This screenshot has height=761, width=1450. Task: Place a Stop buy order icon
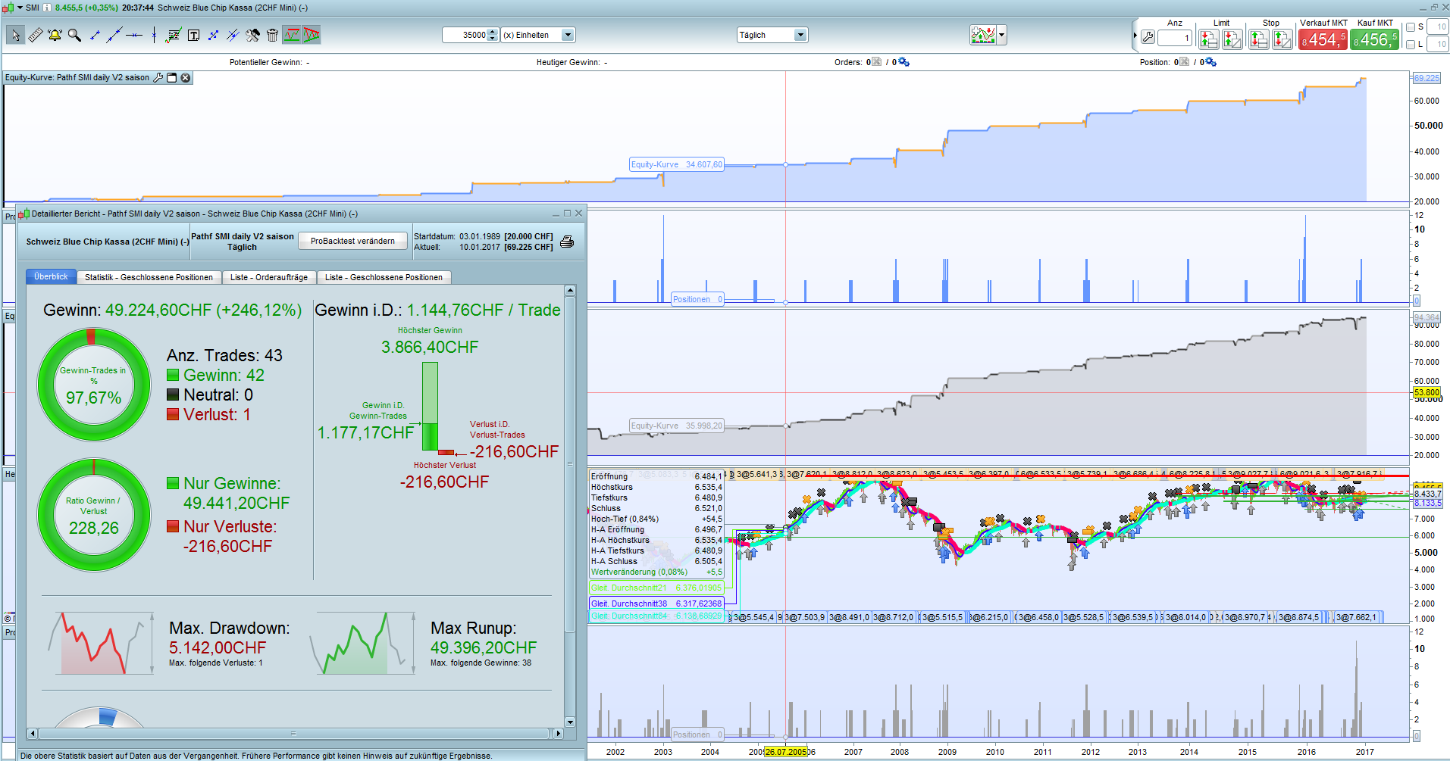click(1259, 39)
